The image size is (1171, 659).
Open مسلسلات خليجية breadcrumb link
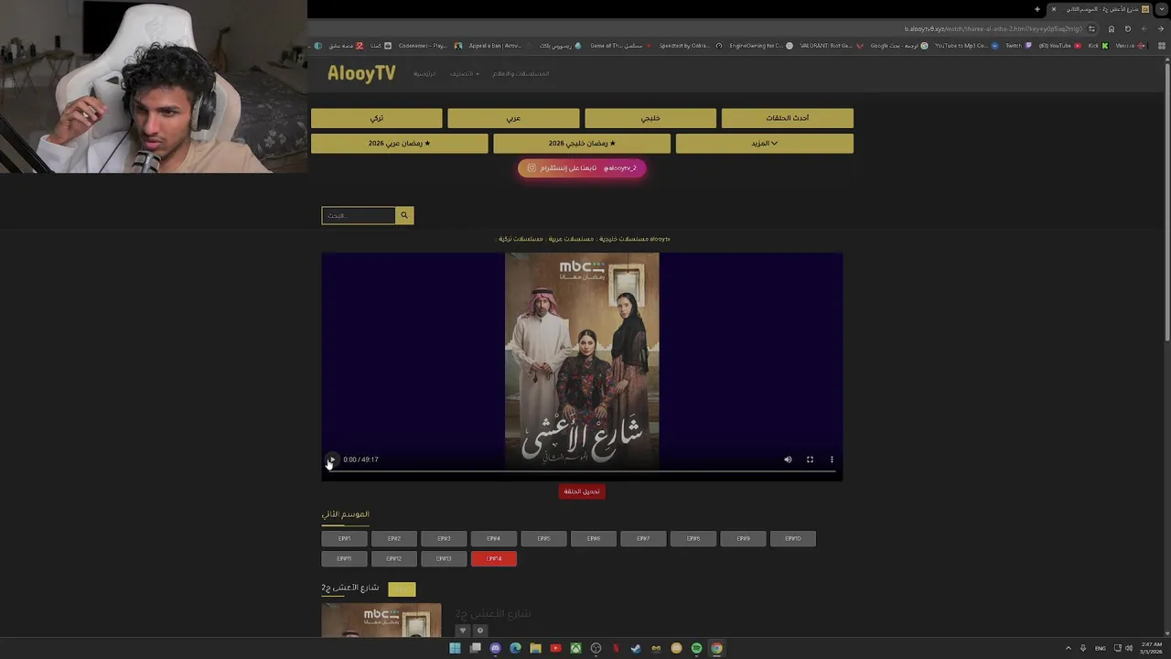click(x=624, y=239)
